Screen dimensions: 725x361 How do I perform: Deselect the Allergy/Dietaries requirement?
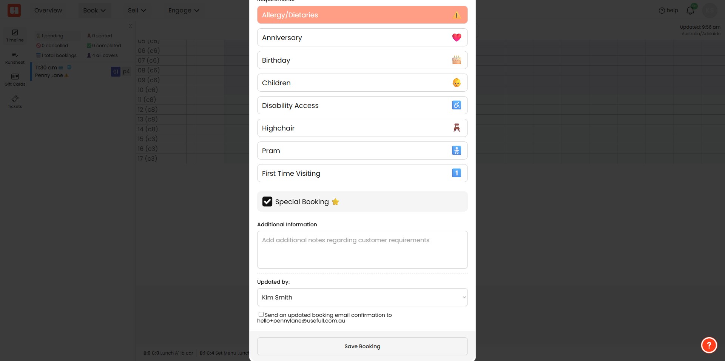(x=362, y=15)
